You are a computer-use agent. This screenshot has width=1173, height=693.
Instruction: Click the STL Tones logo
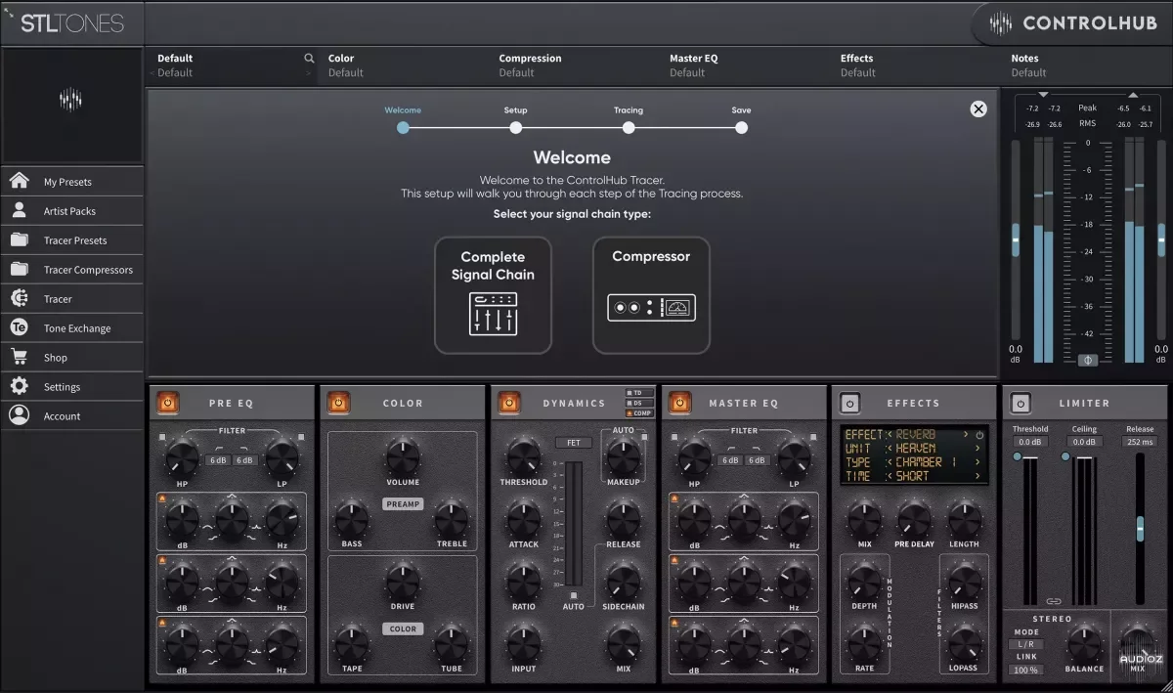(x=72, y=23)
